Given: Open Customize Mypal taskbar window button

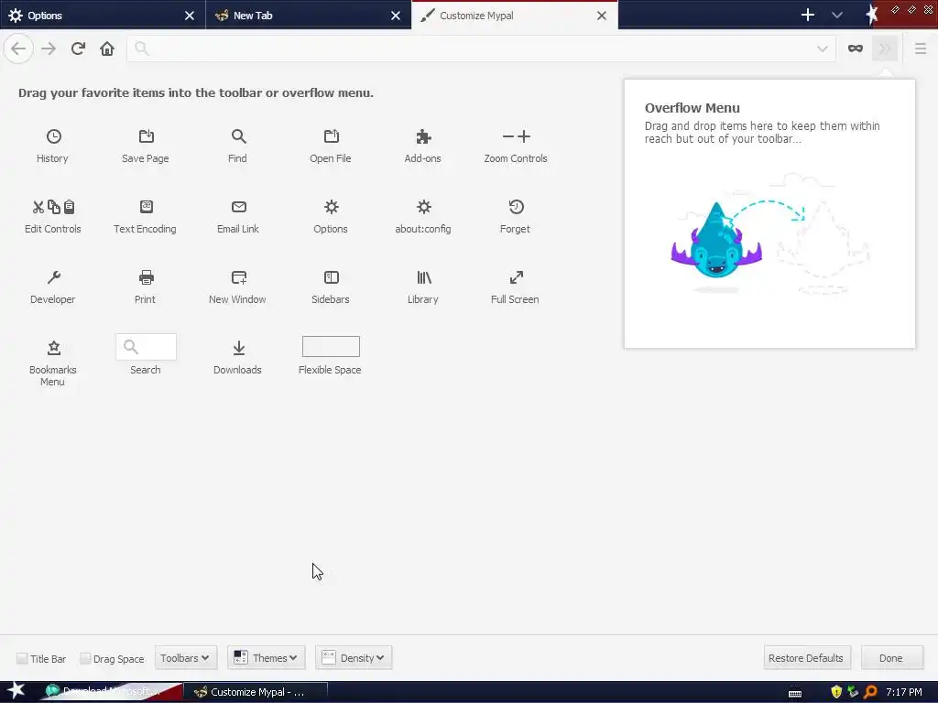Looking at the screenshot, I should [x=255, y=692].
